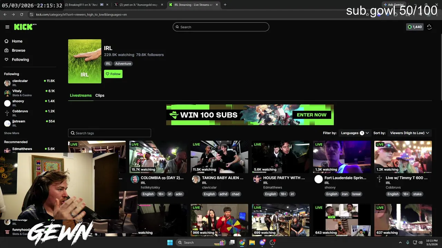Click the address bar URL

tap(81, 14)
